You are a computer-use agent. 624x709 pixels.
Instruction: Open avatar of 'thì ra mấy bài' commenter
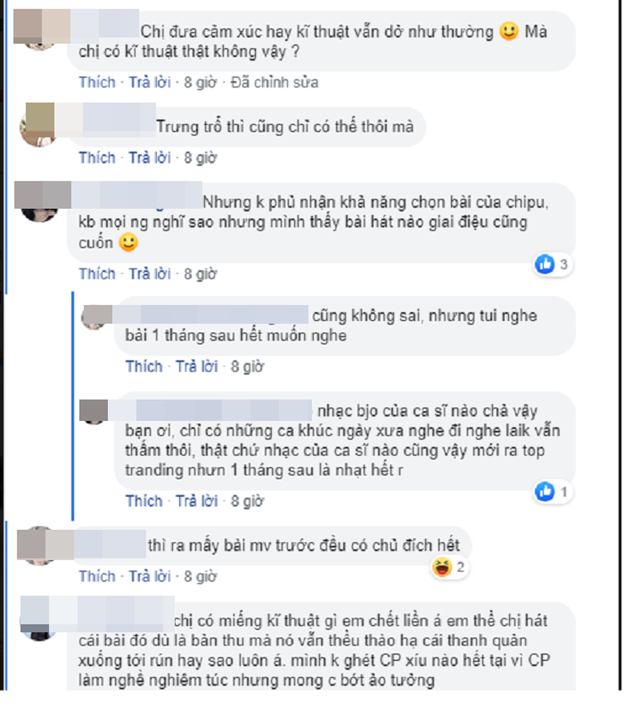40,546
